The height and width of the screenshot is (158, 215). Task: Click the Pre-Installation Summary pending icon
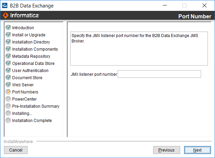[8, 106]
